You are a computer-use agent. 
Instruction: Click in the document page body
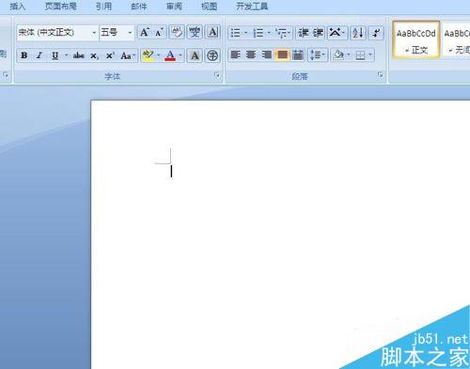pyautogui.click(x=280, y=235)
